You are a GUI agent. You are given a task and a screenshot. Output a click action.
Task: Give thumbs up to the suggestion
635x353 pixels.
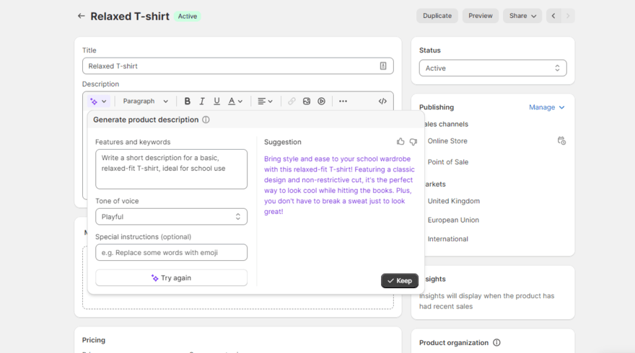tap(400, 142)
